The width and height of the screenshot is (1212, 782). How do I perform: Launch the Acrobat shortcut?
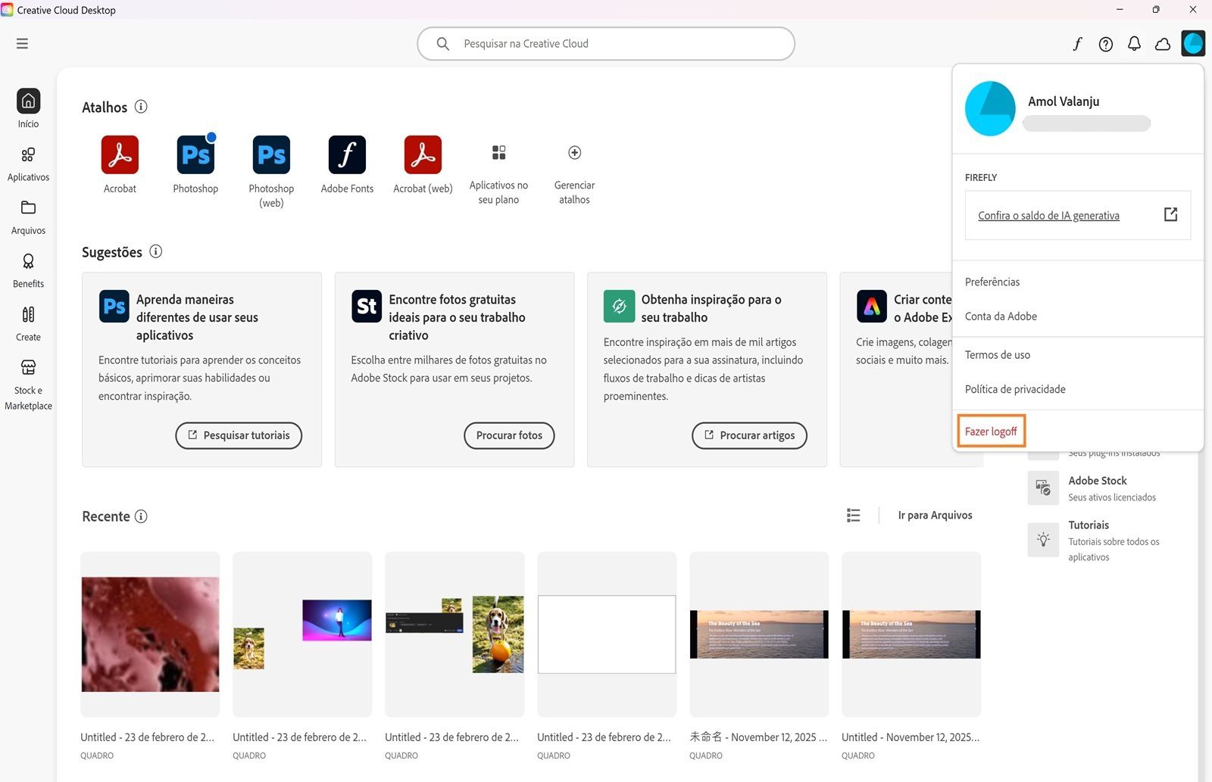120,154
